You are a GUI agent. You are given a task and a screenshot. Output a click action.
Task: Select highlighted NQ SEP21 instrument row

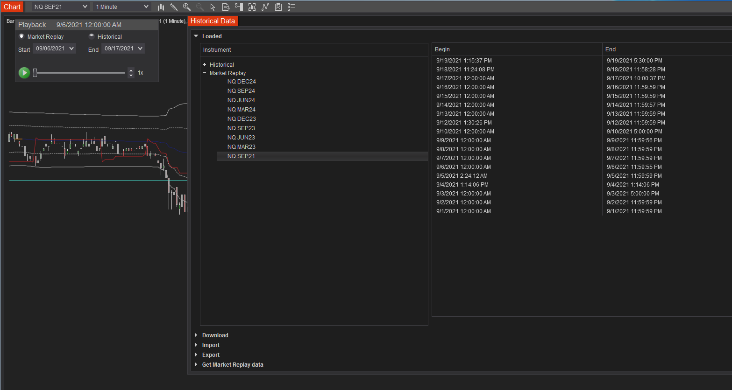click(x=322, y=156)
